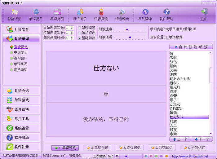217x159 pixels.
Task: Enable the 朗读词意 checkbox
Action: click(80, 28)
